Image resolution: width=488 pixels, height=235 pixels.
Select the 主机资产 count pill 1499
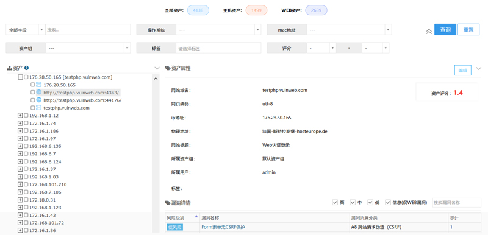(256, 10)
